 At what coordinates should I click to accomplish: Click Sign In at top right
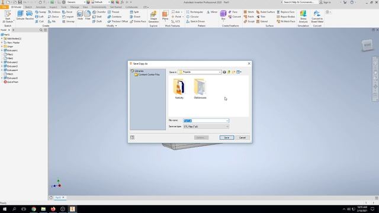(325, 2)
